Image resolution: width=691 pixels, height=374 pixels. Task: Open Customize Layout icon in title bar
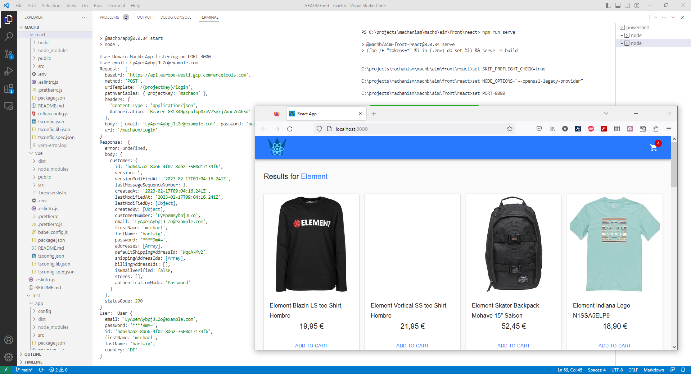pyautogui.click(x=637, y=5)
